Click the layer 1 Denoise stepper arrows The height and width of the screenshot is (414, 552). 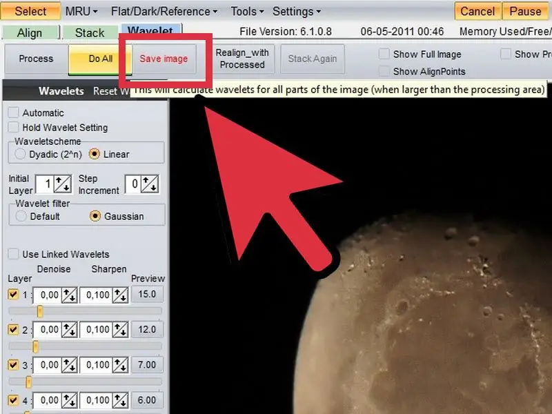point(70,295)
